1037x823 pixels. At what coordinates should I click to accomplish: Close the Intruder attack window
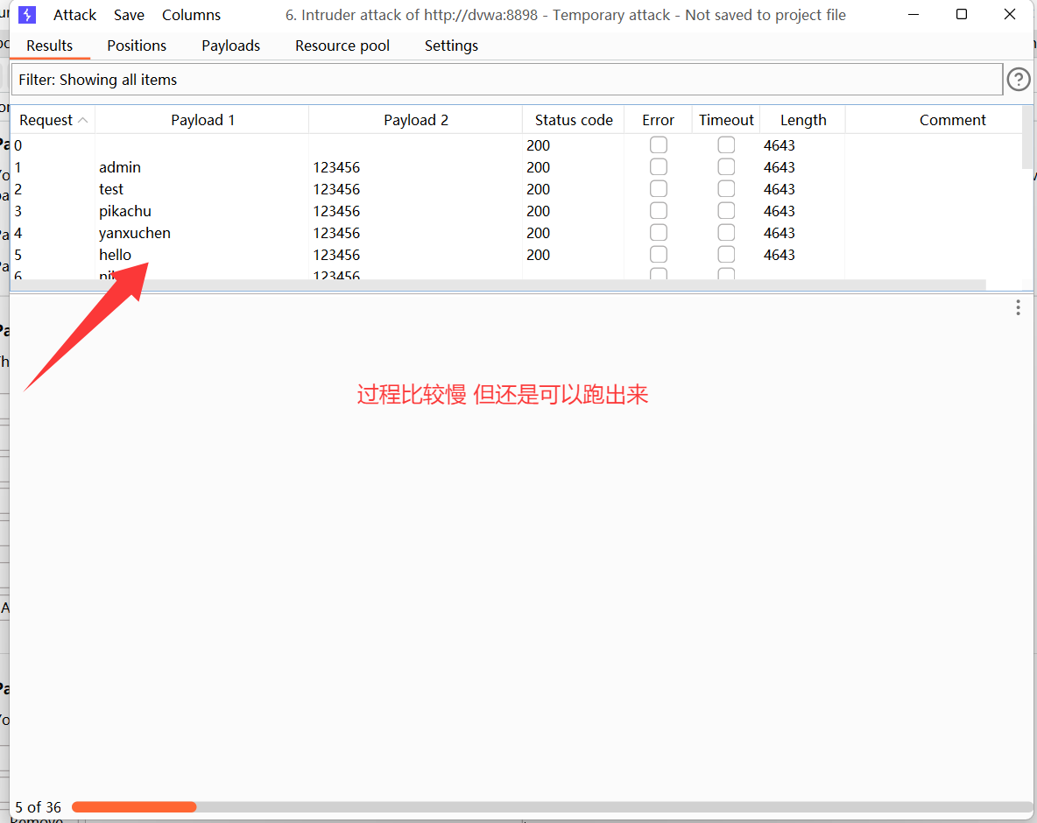click(1009, 14)
